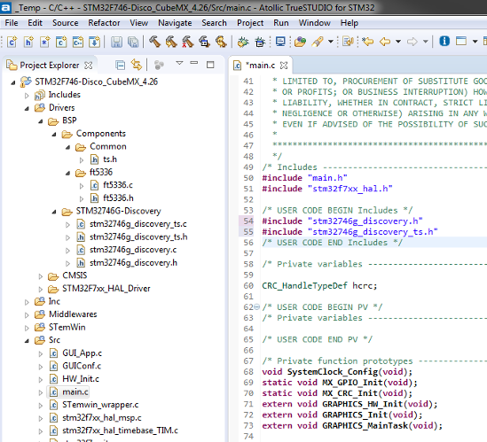This screenshot has width=487, height=442.
Task: Click the blue Information icon
Action: (x=444, y=41)
